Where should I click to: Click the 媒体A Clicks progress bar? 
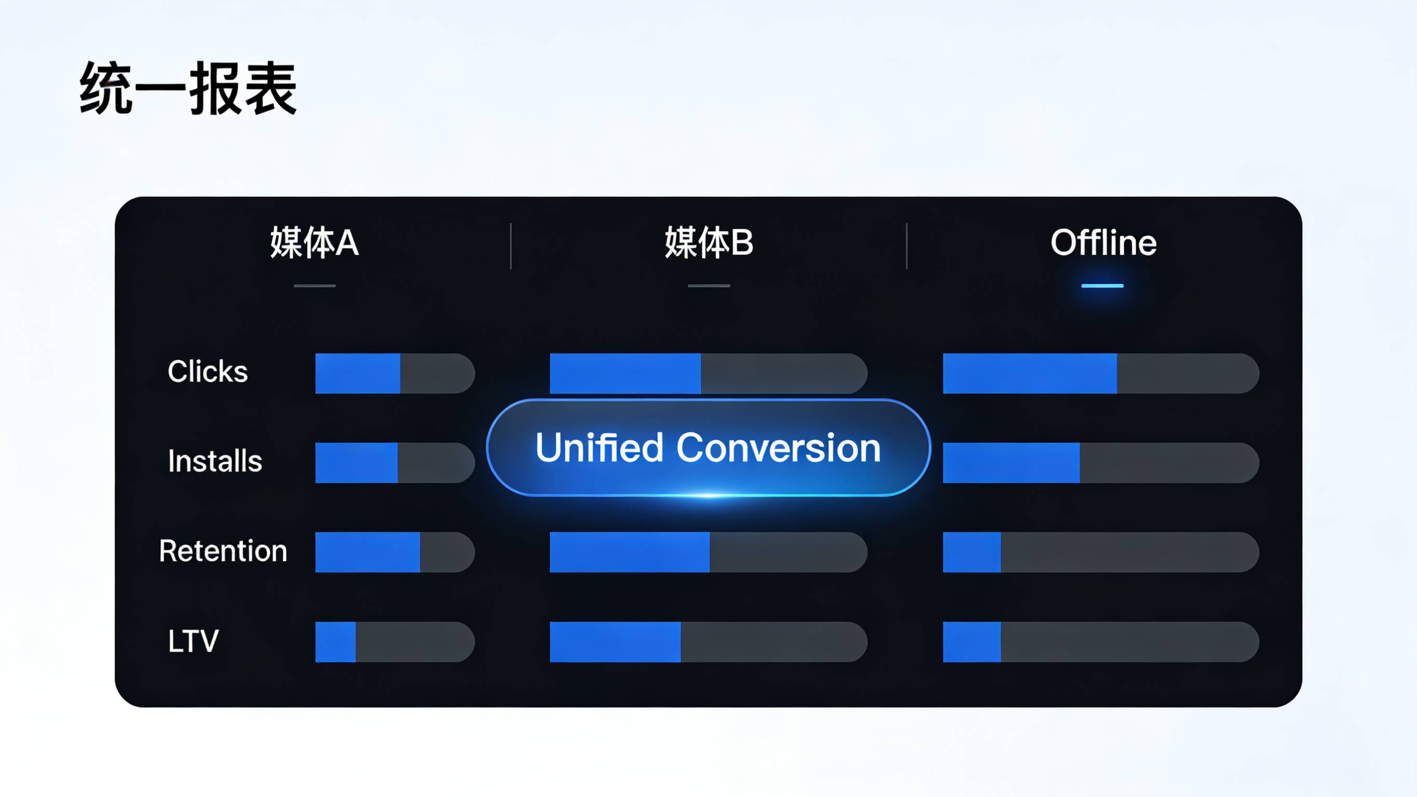[x=394, y=374]
